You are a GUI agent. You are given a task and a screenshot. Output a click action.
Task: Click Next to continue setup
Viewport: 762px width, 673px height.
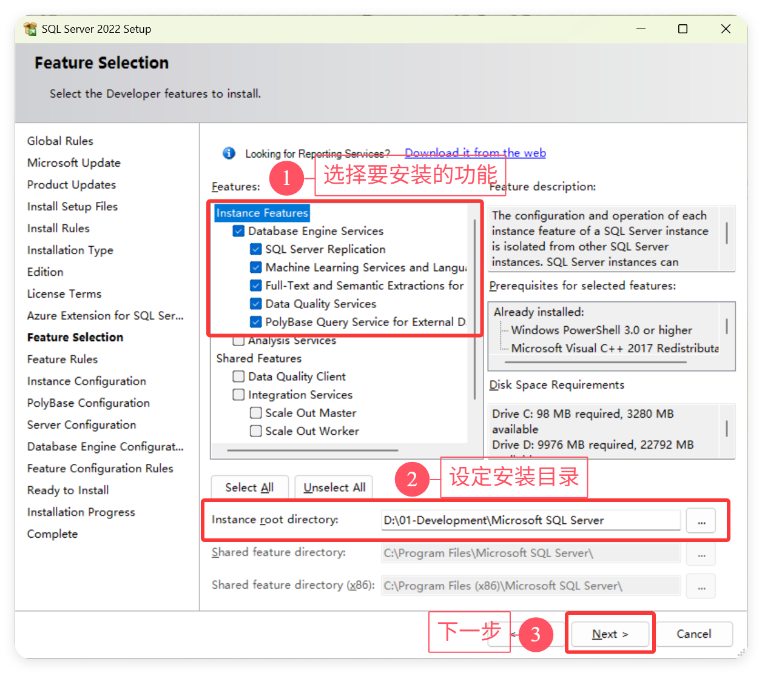pos(610,634)
